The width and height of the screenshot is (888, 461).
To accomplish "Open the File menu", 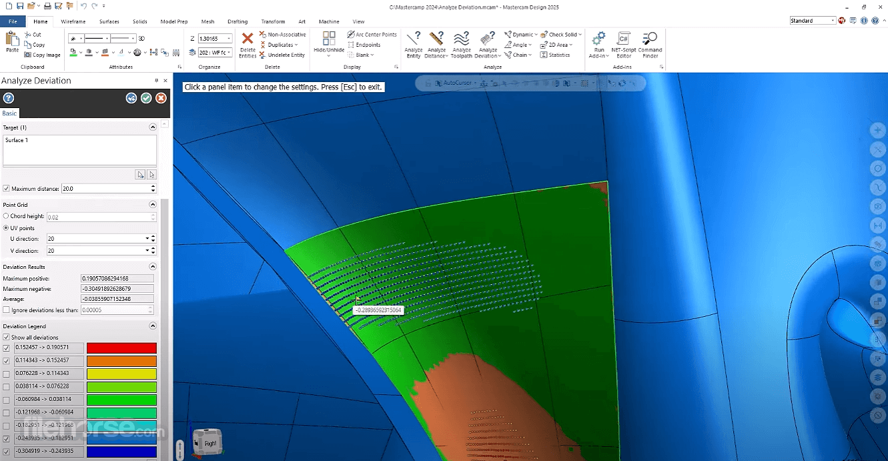I will tap(13, 21).
